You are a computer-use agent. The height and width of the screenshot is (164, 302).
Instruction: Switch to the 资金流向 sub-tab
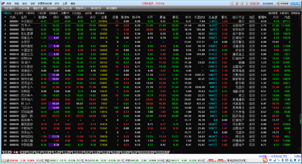(x=19, y=13)
